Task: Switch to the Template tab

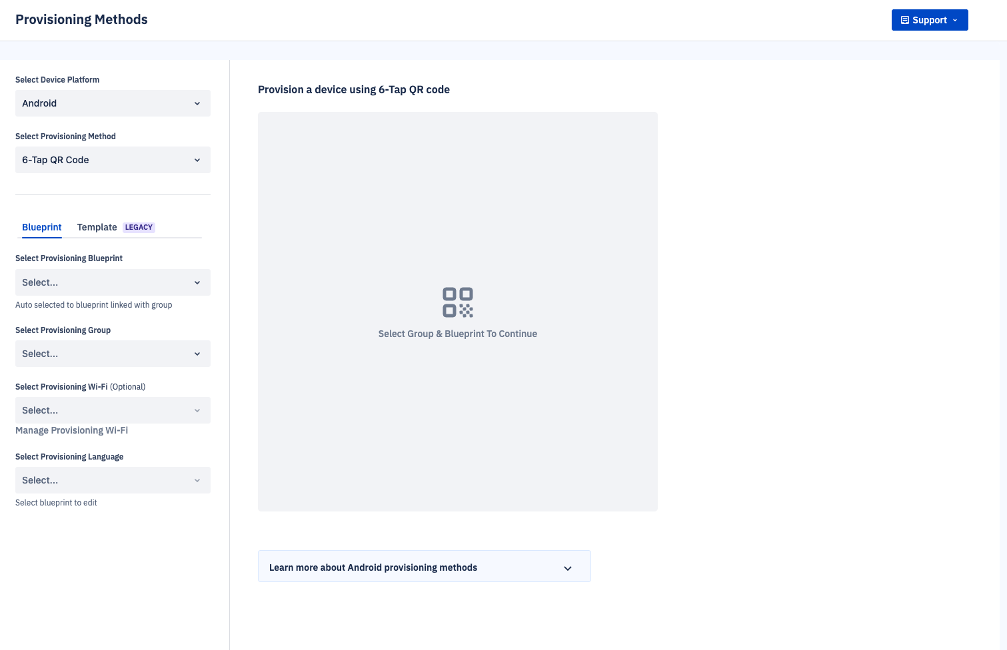Action: click(97, 227)
